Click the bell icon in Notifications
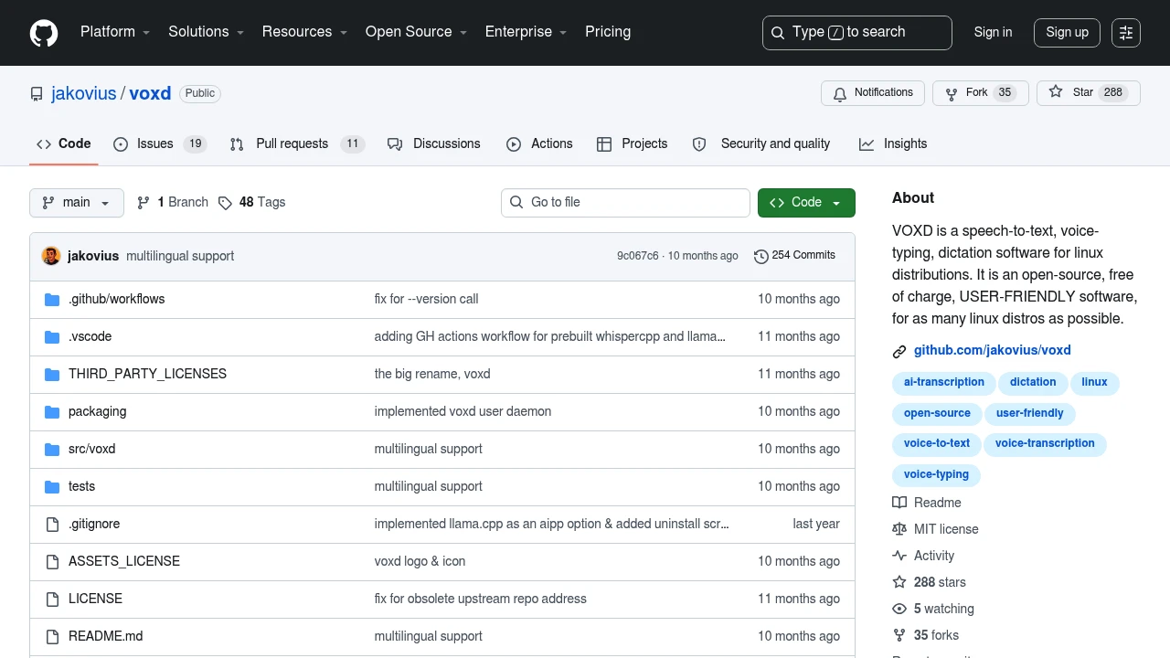This screenshot has height=658, width=1170. coord(839,93)
